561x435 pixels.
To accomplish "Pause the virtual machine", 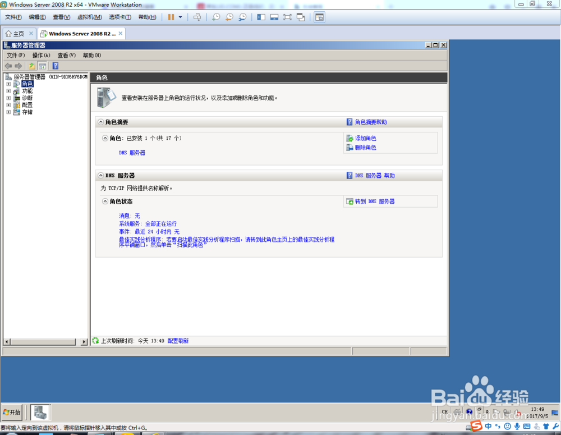I will (171, 17).
